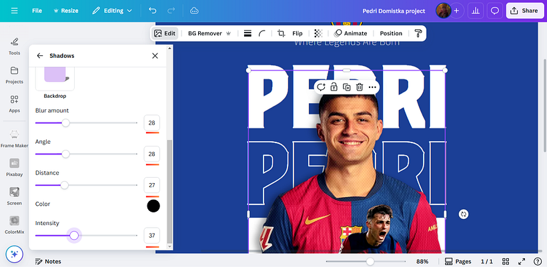This screenshot has width=547, height=267.
Task: Click the Angle value field
Action: tap(151, 154)
